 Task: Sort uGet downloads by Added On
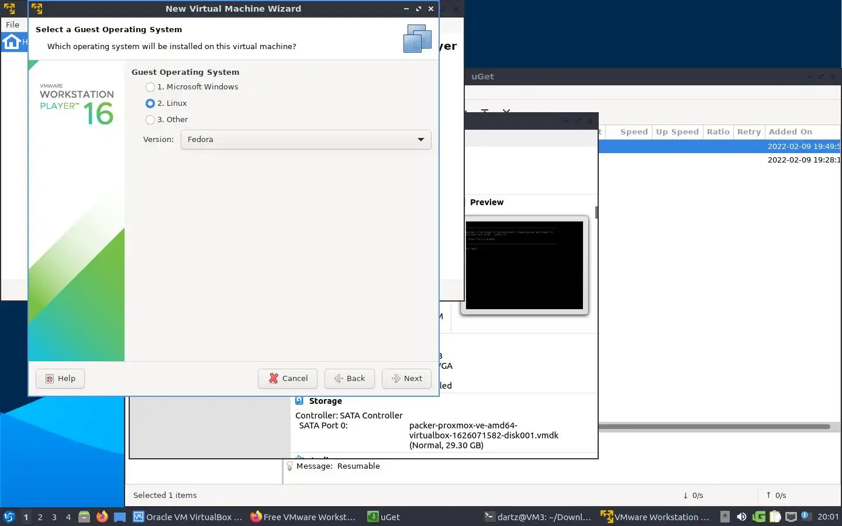point(791,132)
